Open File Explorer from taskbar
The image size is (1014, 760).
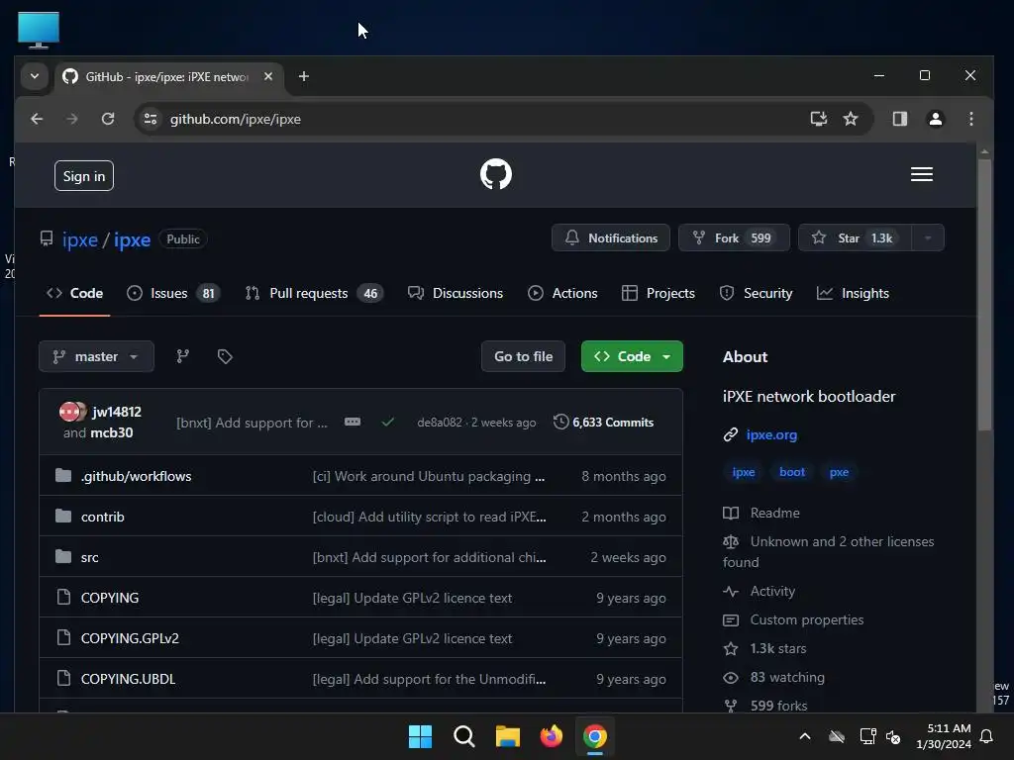(x=508, y=736)
